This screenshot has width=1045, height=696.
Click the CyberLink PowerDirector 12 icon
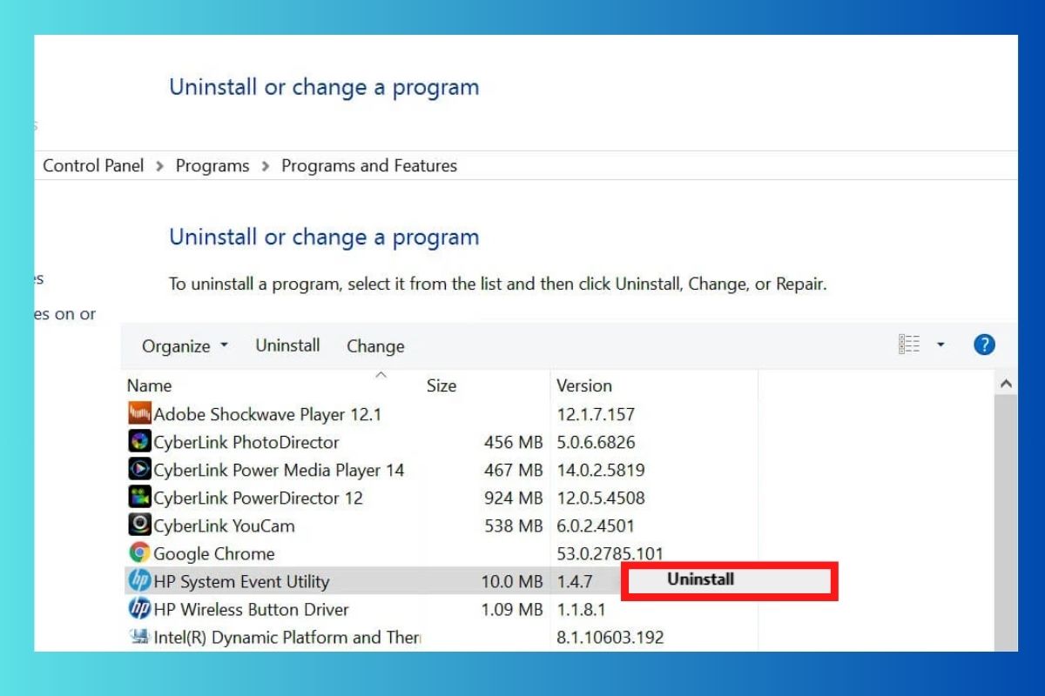139,498
